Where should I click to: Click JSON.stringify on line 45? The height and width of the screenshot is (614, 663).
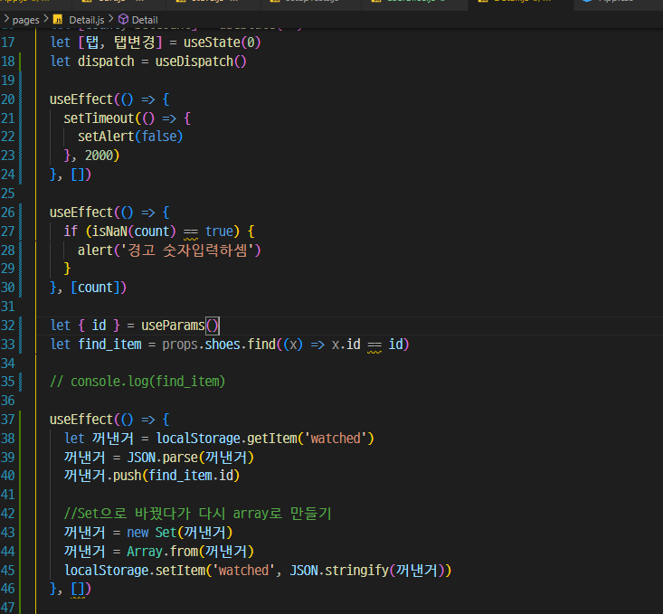tap(338, 571)
